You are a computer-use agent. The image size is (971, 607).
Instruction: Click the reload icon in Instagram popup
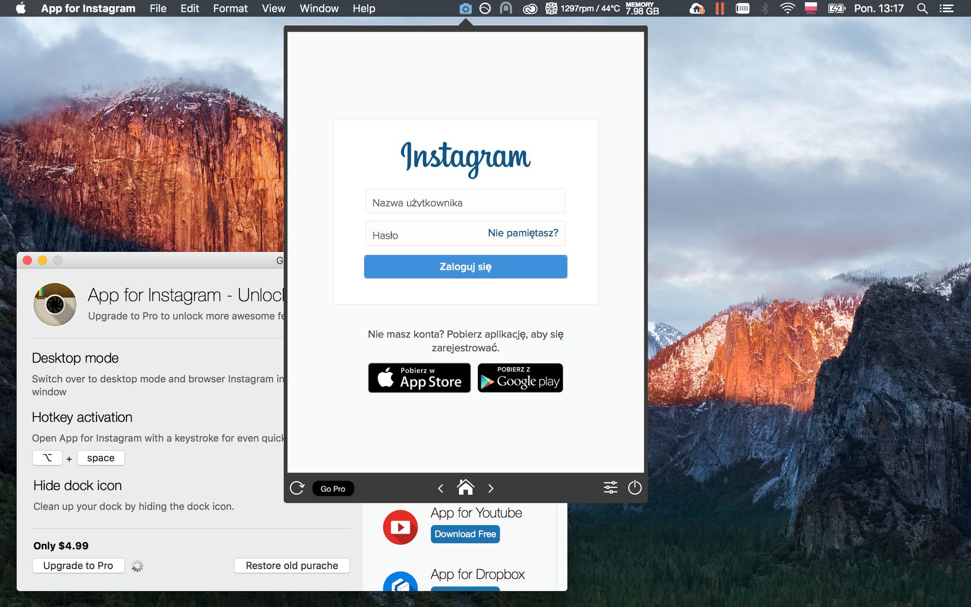click(297, 488)
